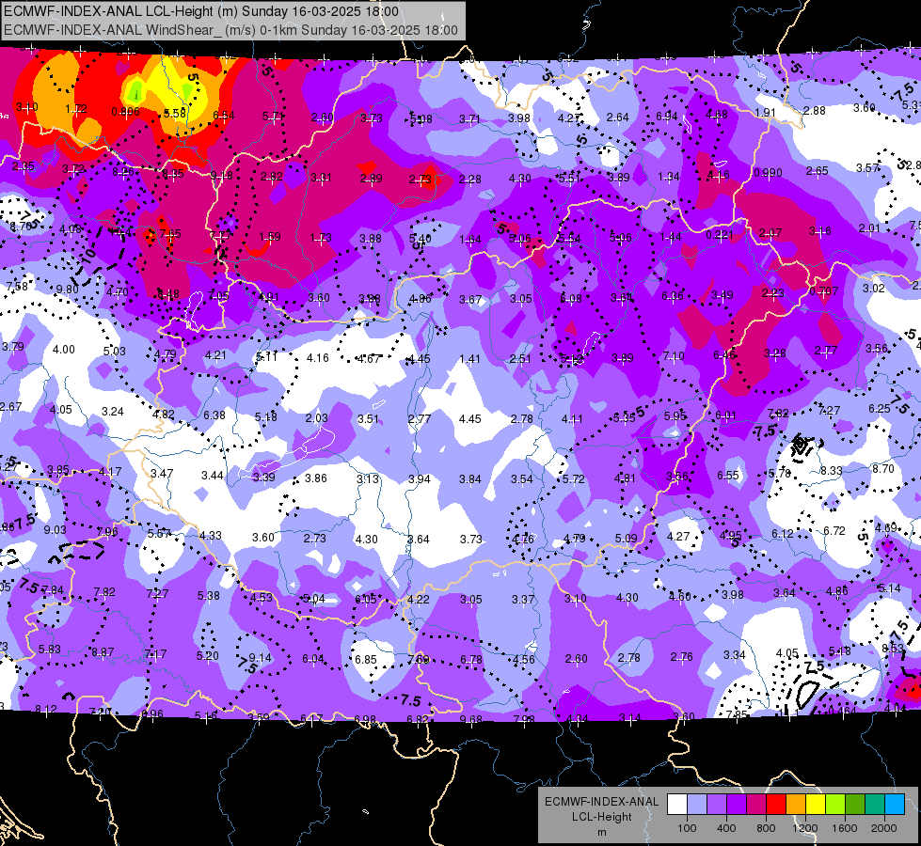Select the light blue legend swatch at far right
The image size is (921, 846).
click(x=895, y=805)
